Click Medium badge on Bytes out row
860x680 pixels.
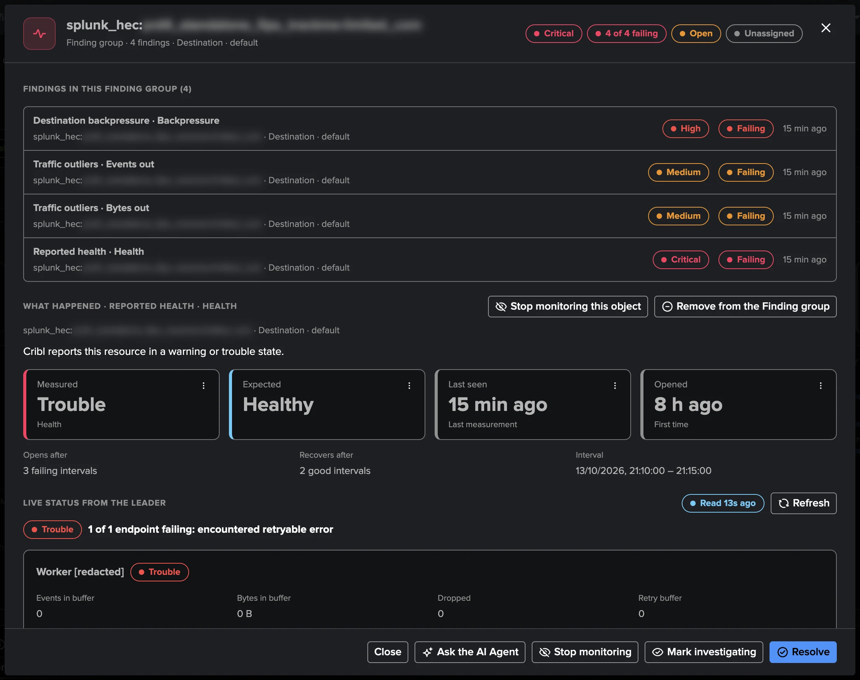pyautogui.click(x=678, y=216)
